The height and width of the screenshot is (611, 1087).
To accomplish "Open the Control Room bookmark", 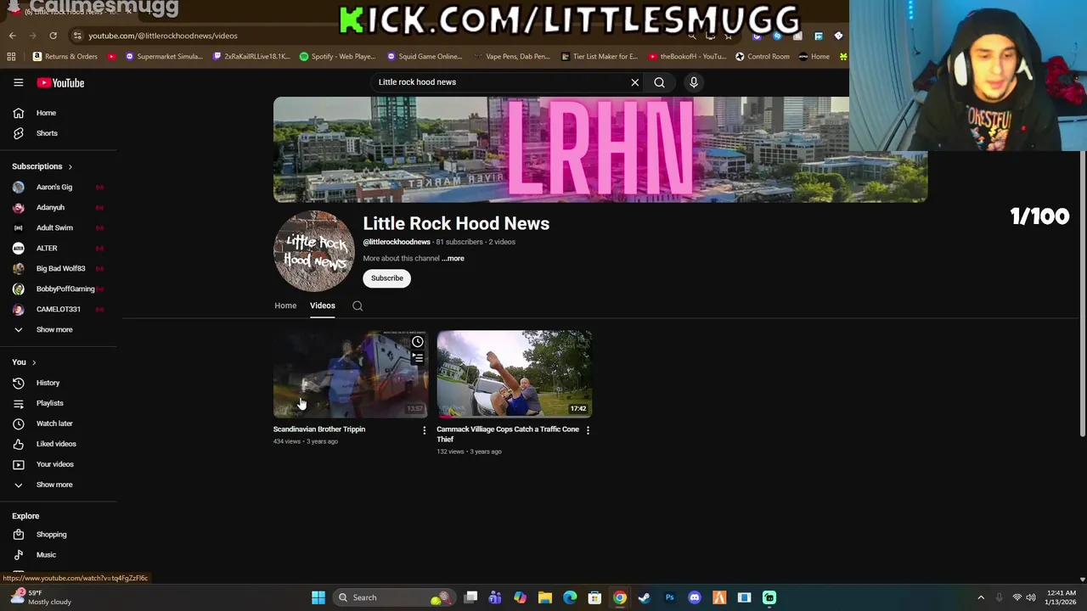I will click(762, 57).
